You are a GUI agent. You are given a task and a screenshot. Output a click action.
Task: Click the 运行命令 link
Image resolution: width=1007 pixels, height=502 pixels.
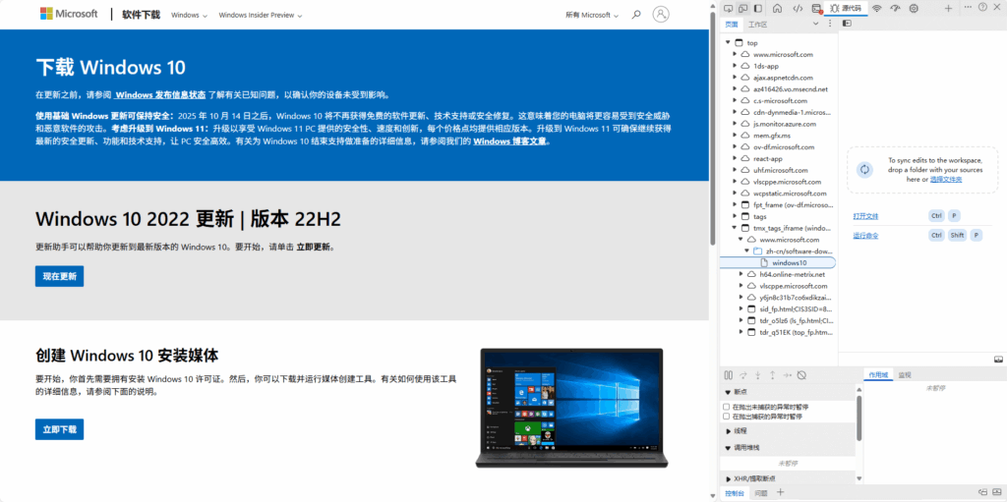[x=865, y=236]
